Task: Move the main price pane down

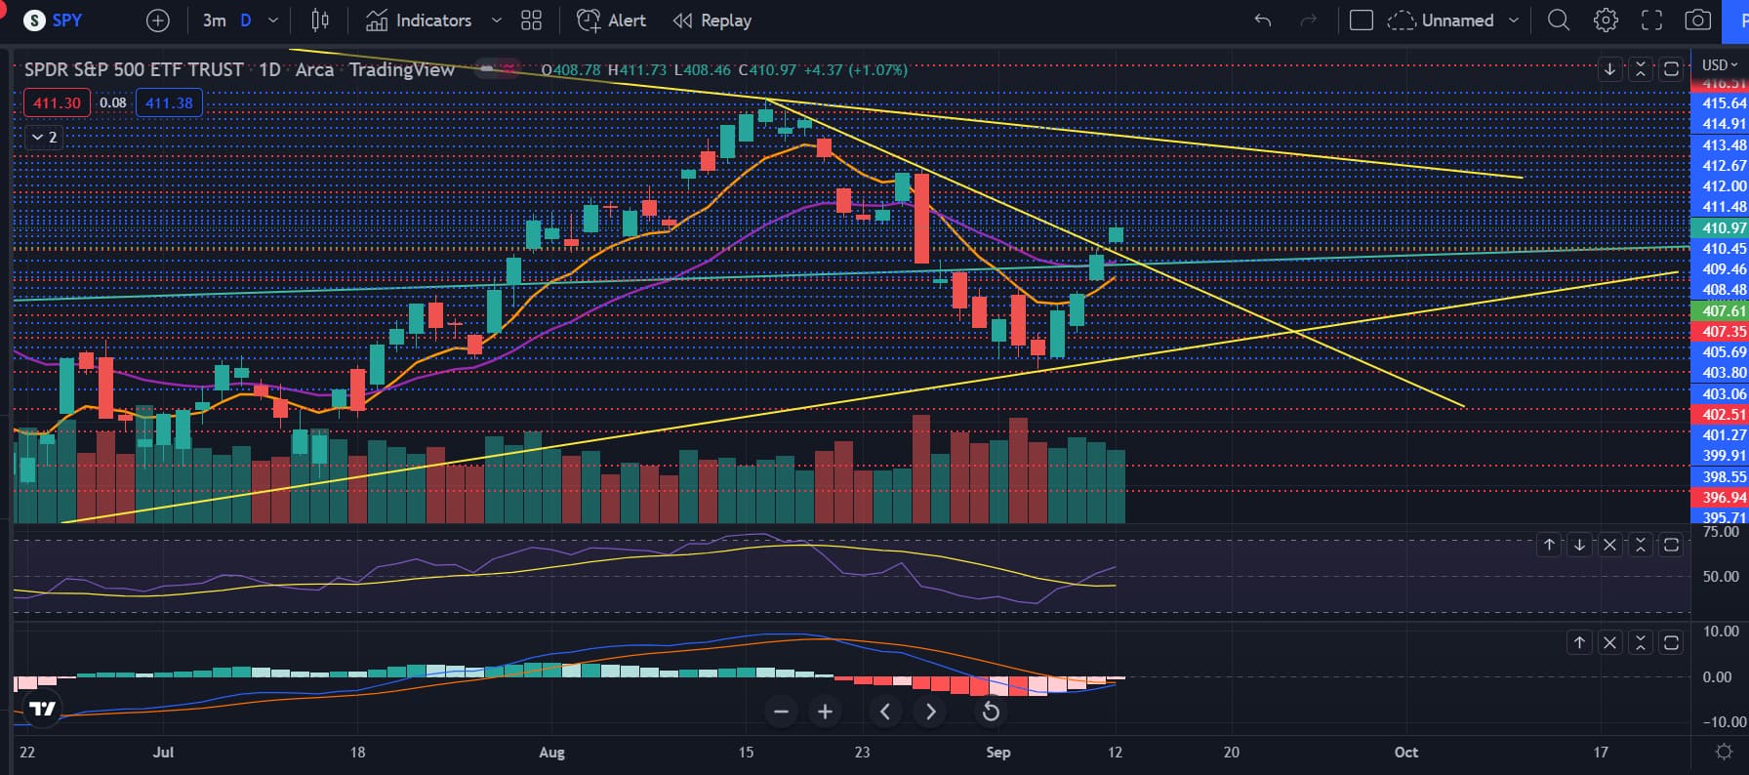Action: [x=1609, y=69]
